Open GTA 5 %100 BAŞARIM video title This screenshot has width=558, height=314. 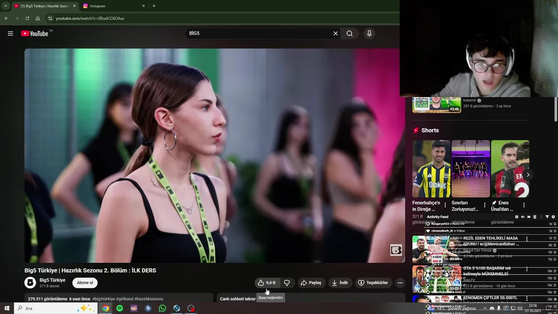pyautogui.click(x=487, y=271)
